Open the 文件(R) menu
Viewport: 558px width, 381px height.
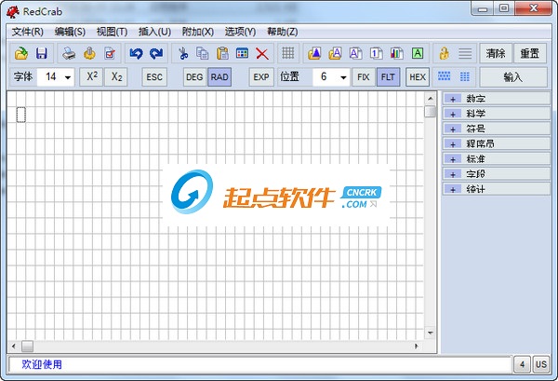(28, 32)
